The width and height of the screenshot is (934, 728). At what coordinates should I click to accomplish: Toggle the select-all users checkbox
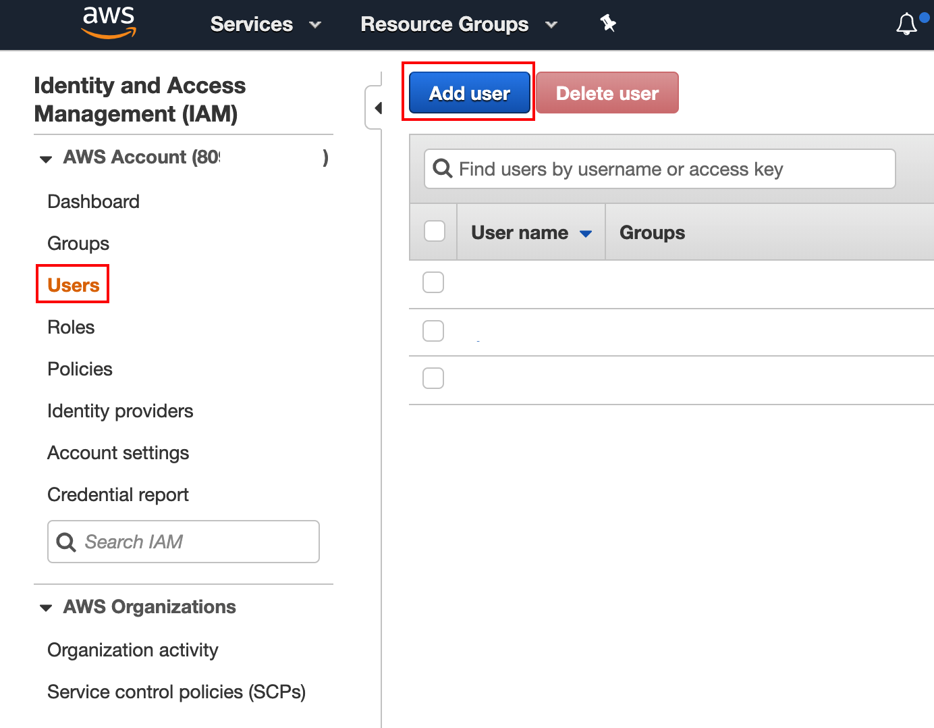point(434,231)
